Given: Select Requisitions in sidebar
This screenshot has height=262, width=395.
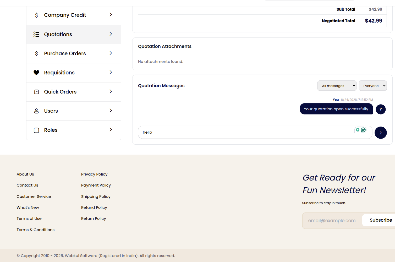Looking at the screenshot, I should (x=74, y=73).
